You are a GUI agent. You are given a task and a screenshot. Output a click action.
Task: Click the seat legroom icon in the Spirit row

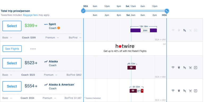tap(185, 30)
